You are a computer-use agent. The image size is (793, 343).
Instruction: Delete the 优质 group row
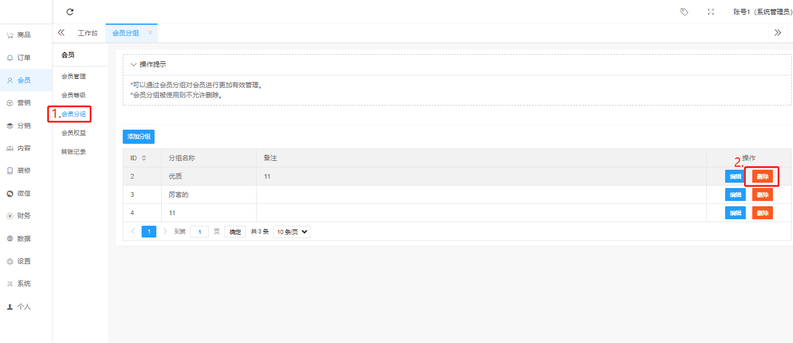coord(762,176)
